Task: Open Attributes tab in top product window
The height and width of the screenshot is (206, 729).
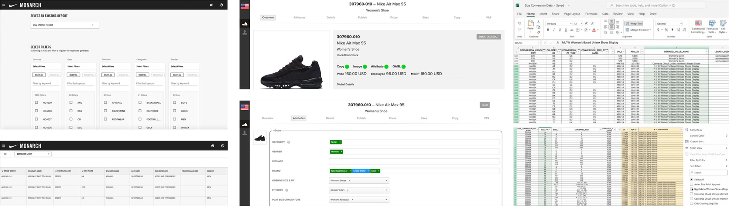Action: click(299, 18)
